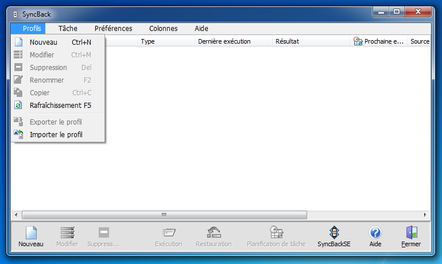Viewport: 442px width, 264px height.
Task: Click the Source column header
Action: [x=419, y=41]
